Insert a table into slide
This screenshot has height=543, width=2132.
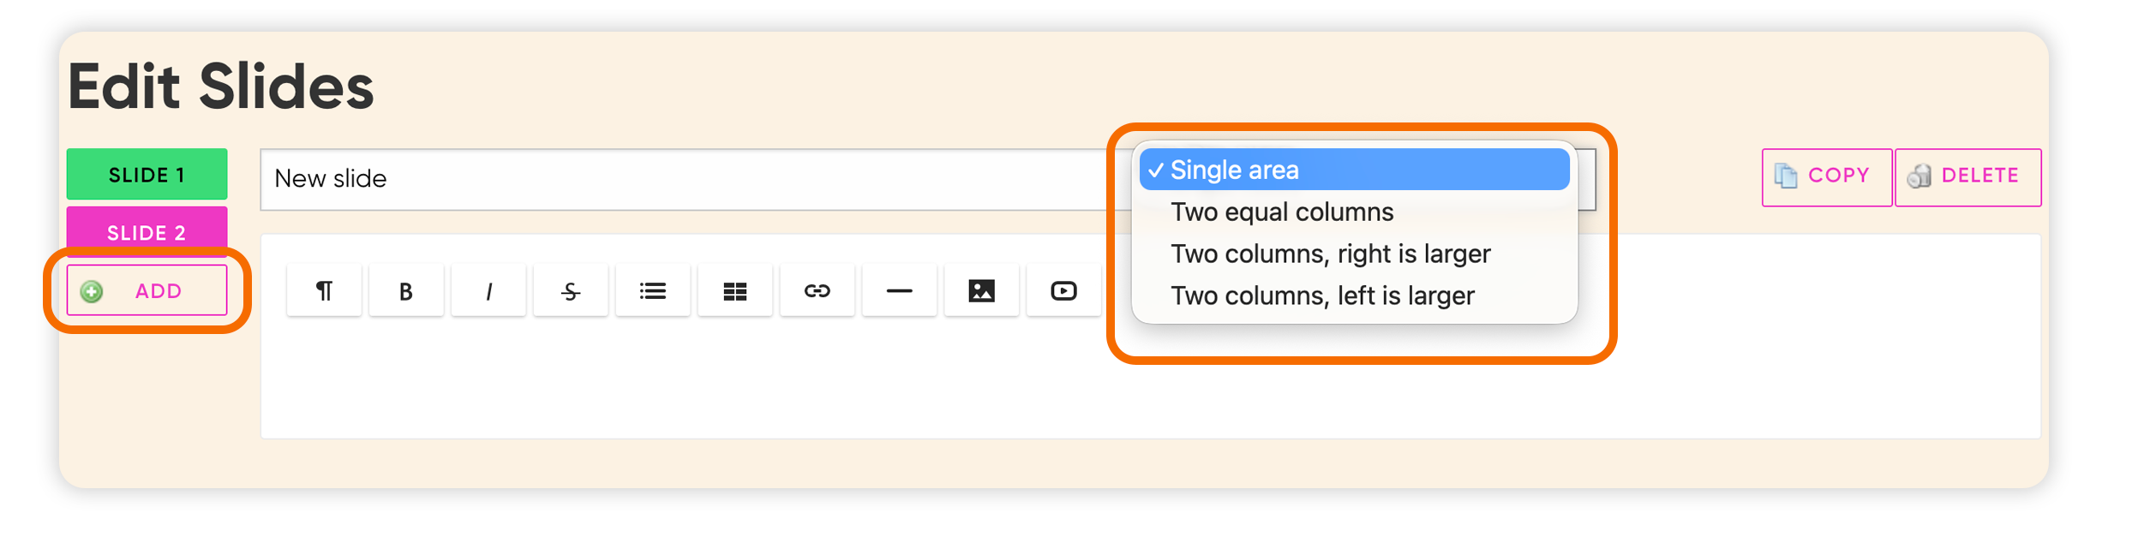tap(735, 291)
